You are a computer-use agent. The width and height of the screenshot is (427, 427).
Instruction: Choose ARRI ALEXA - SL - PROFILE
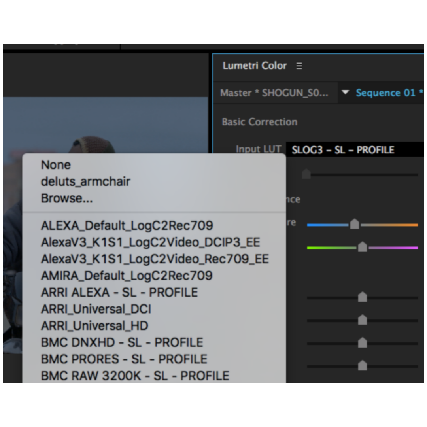(x=154, y=293)
